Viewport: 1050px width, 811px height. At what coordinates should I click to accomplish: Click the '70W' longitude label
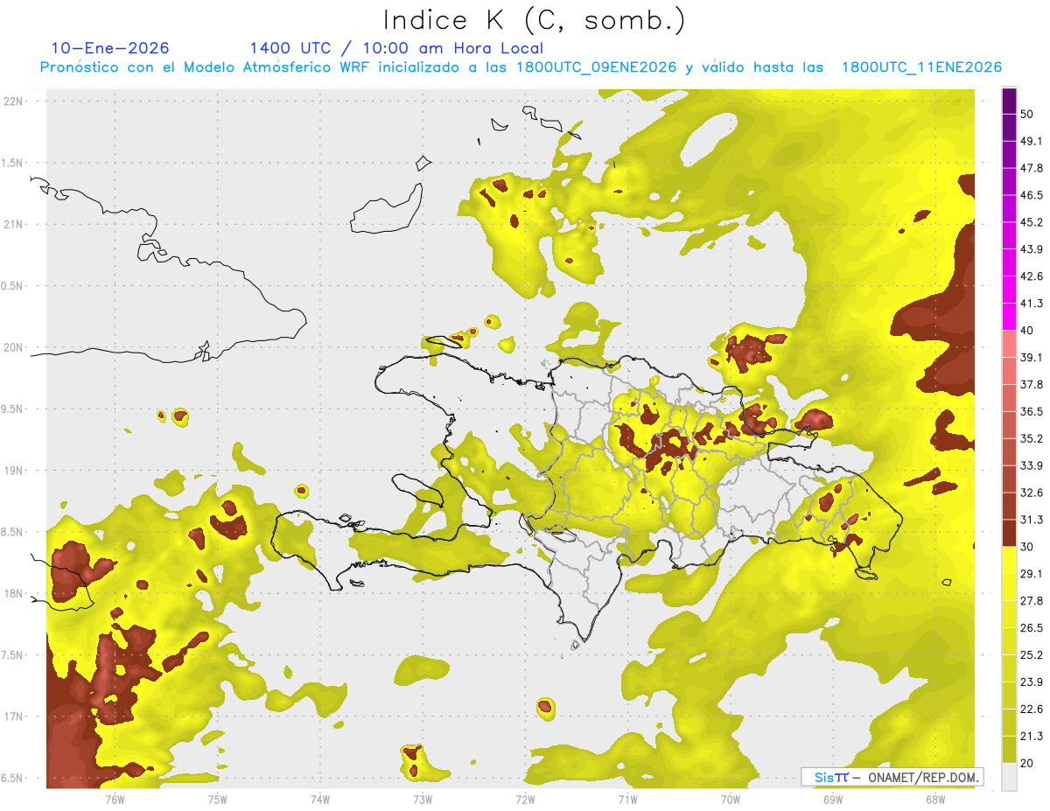731,799
